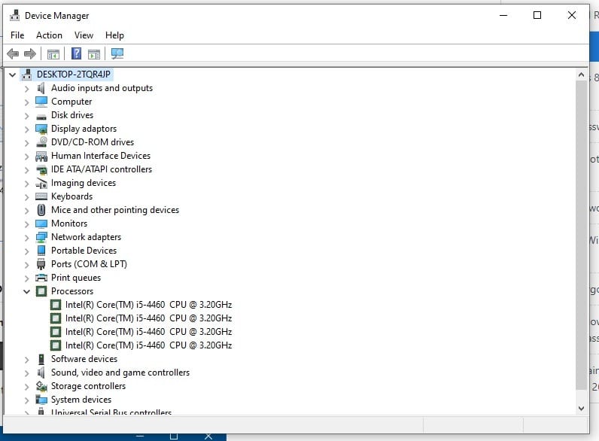599x441 pixels.
Task: Select Sound, video and game controllers
Action: click(120, 373)
